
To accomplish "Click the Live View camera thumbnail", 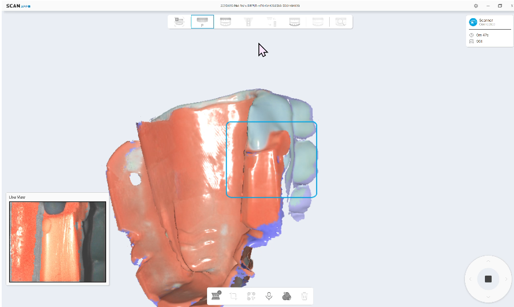I will [58, 241].
